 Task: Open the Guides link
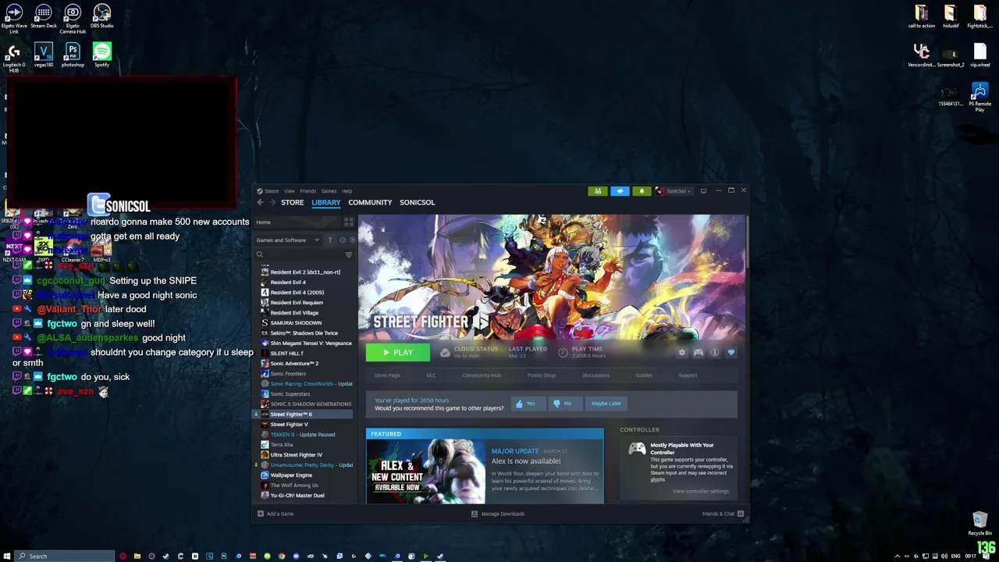(644, 375)
